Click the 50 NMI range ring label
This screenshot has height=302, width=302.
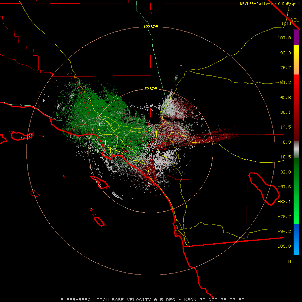tap(151, 89)
